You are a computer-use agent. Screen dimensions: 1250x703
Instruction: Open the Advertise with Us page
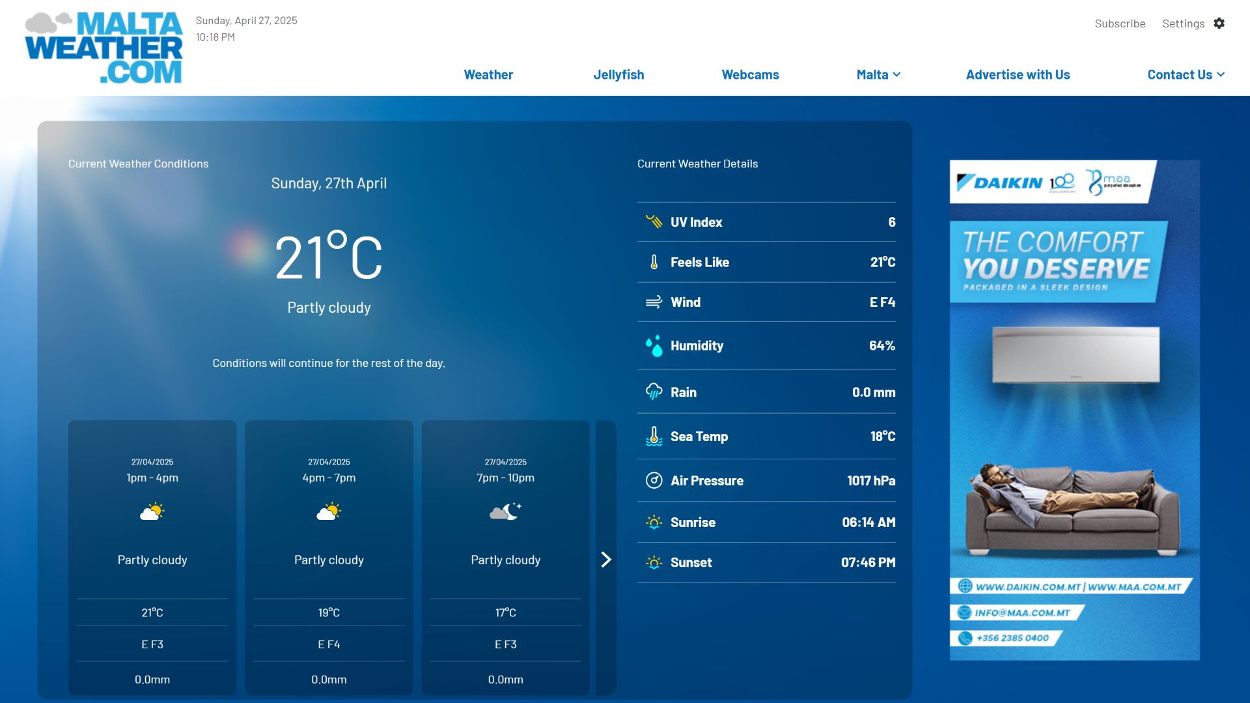(x=1018, y=75)
